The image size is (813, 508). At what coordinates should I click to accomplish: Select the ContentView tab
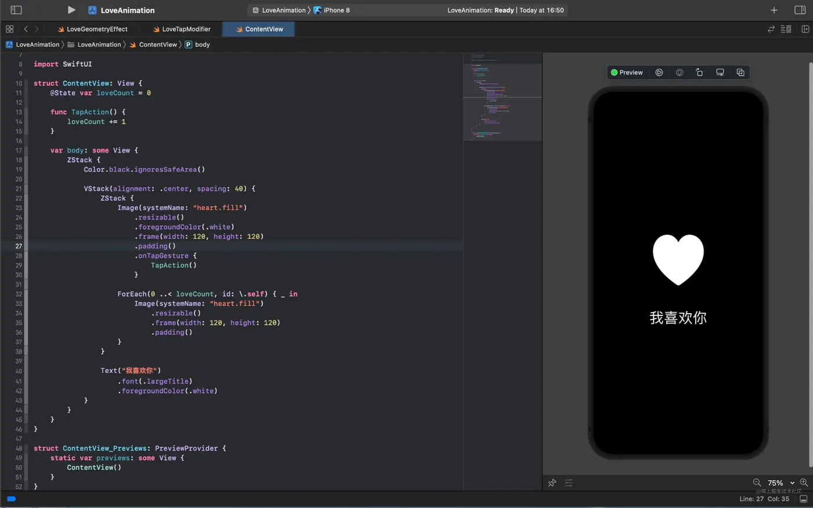click(x=259, y=29)
